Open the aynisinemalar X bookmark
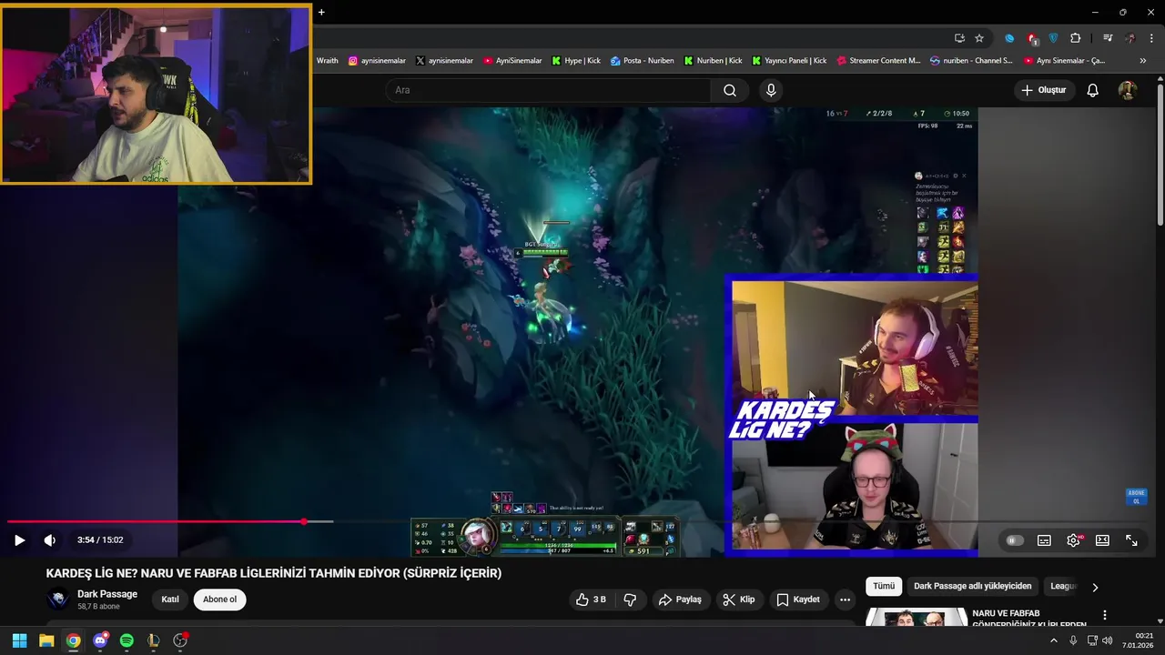This screenshot has height=655, width=1165. [x=444, y=61]
